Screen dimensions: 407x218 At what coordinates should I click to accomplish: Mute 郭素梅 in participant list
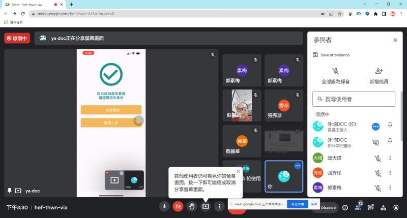(x=378, y=188)
